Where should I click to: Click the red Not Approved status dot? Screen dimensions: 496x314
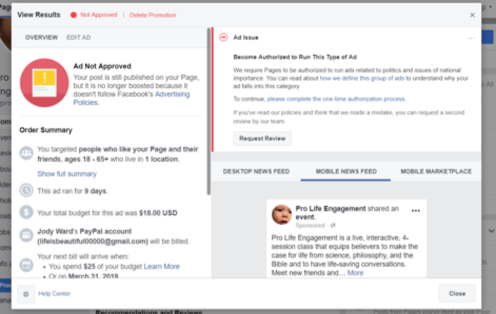(x=73, y=15)
